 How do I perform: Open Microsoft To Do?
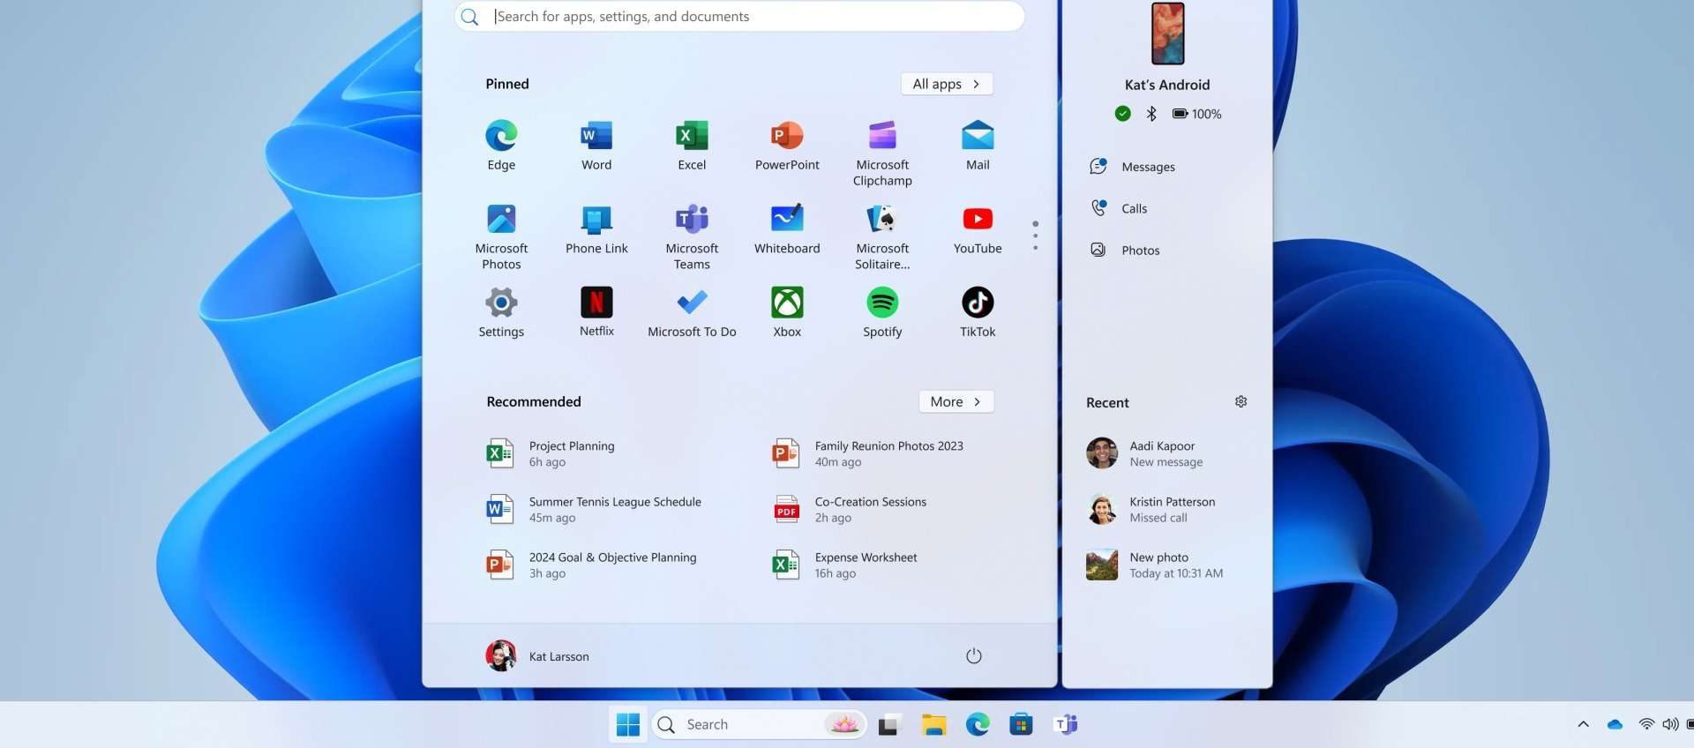pyautogui.click(x=692, y=312)
